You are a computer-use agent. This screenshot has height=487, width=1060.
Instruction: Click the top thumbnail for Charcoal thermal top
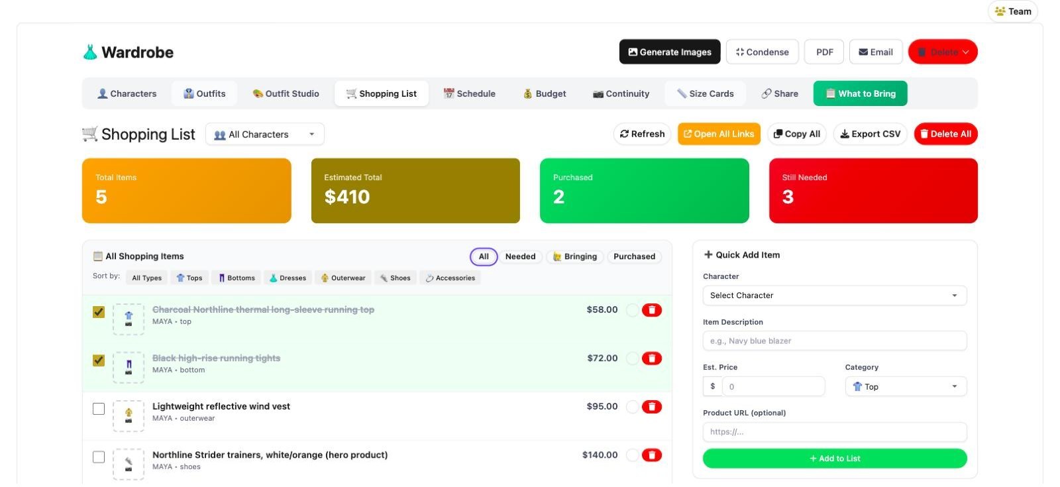(x=129, y=319)
